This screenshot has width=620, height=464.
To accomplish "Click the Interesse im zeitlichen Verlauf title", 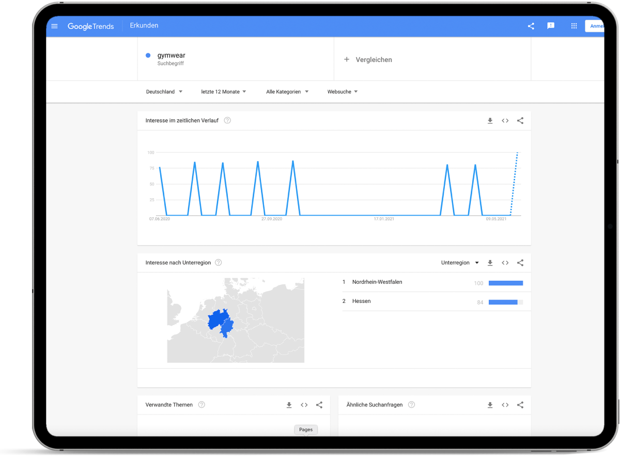I will pyautogui.click(x=182, y=121).
